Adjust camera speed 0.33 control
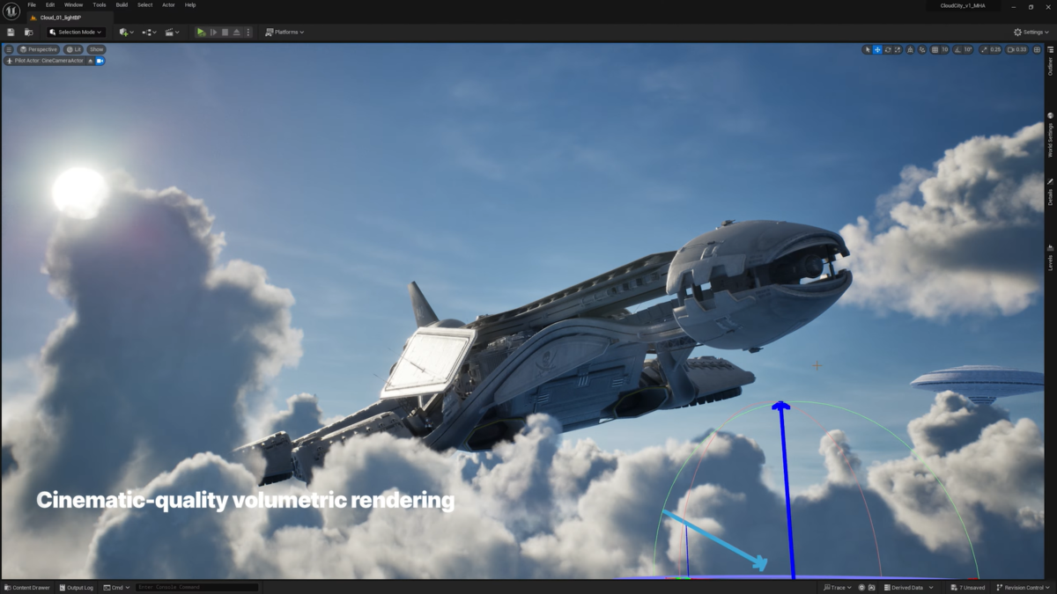 [1016, 49]
